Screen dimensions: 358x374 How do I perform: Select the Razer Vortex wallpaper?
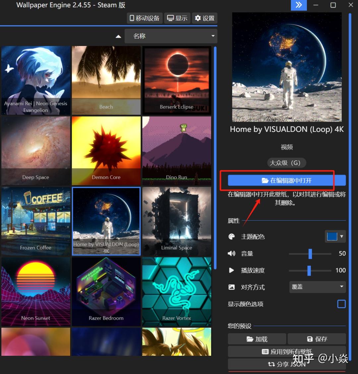click(177, 292)
